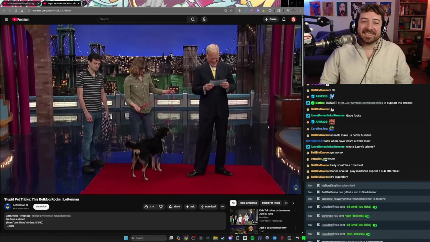Bookmark this page with the star
This screenshot has width=430, height=242.
pos(231,10)
